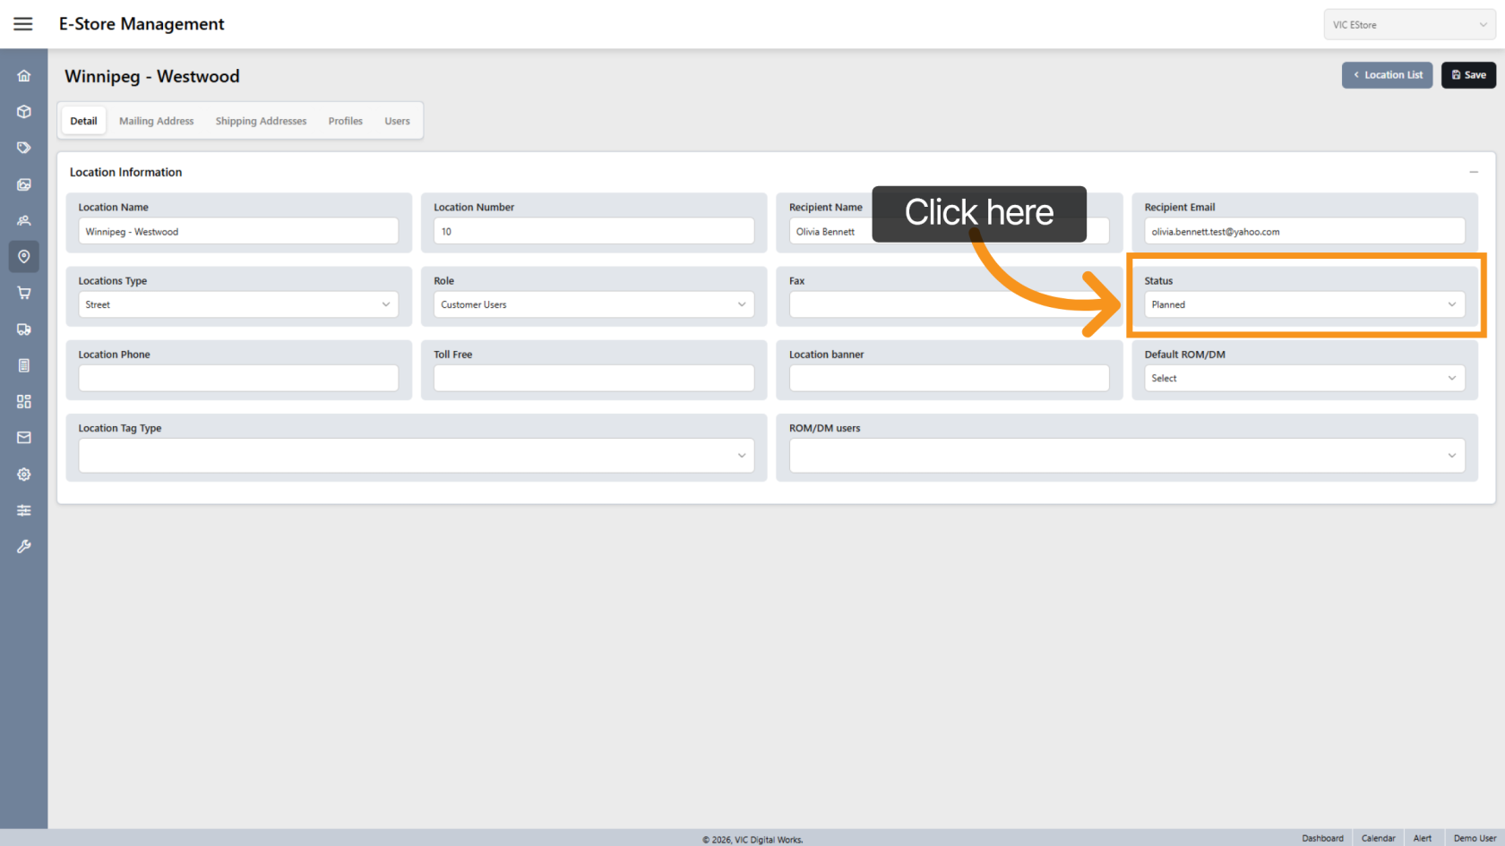Open the products box icon

[x=24, y=112]
